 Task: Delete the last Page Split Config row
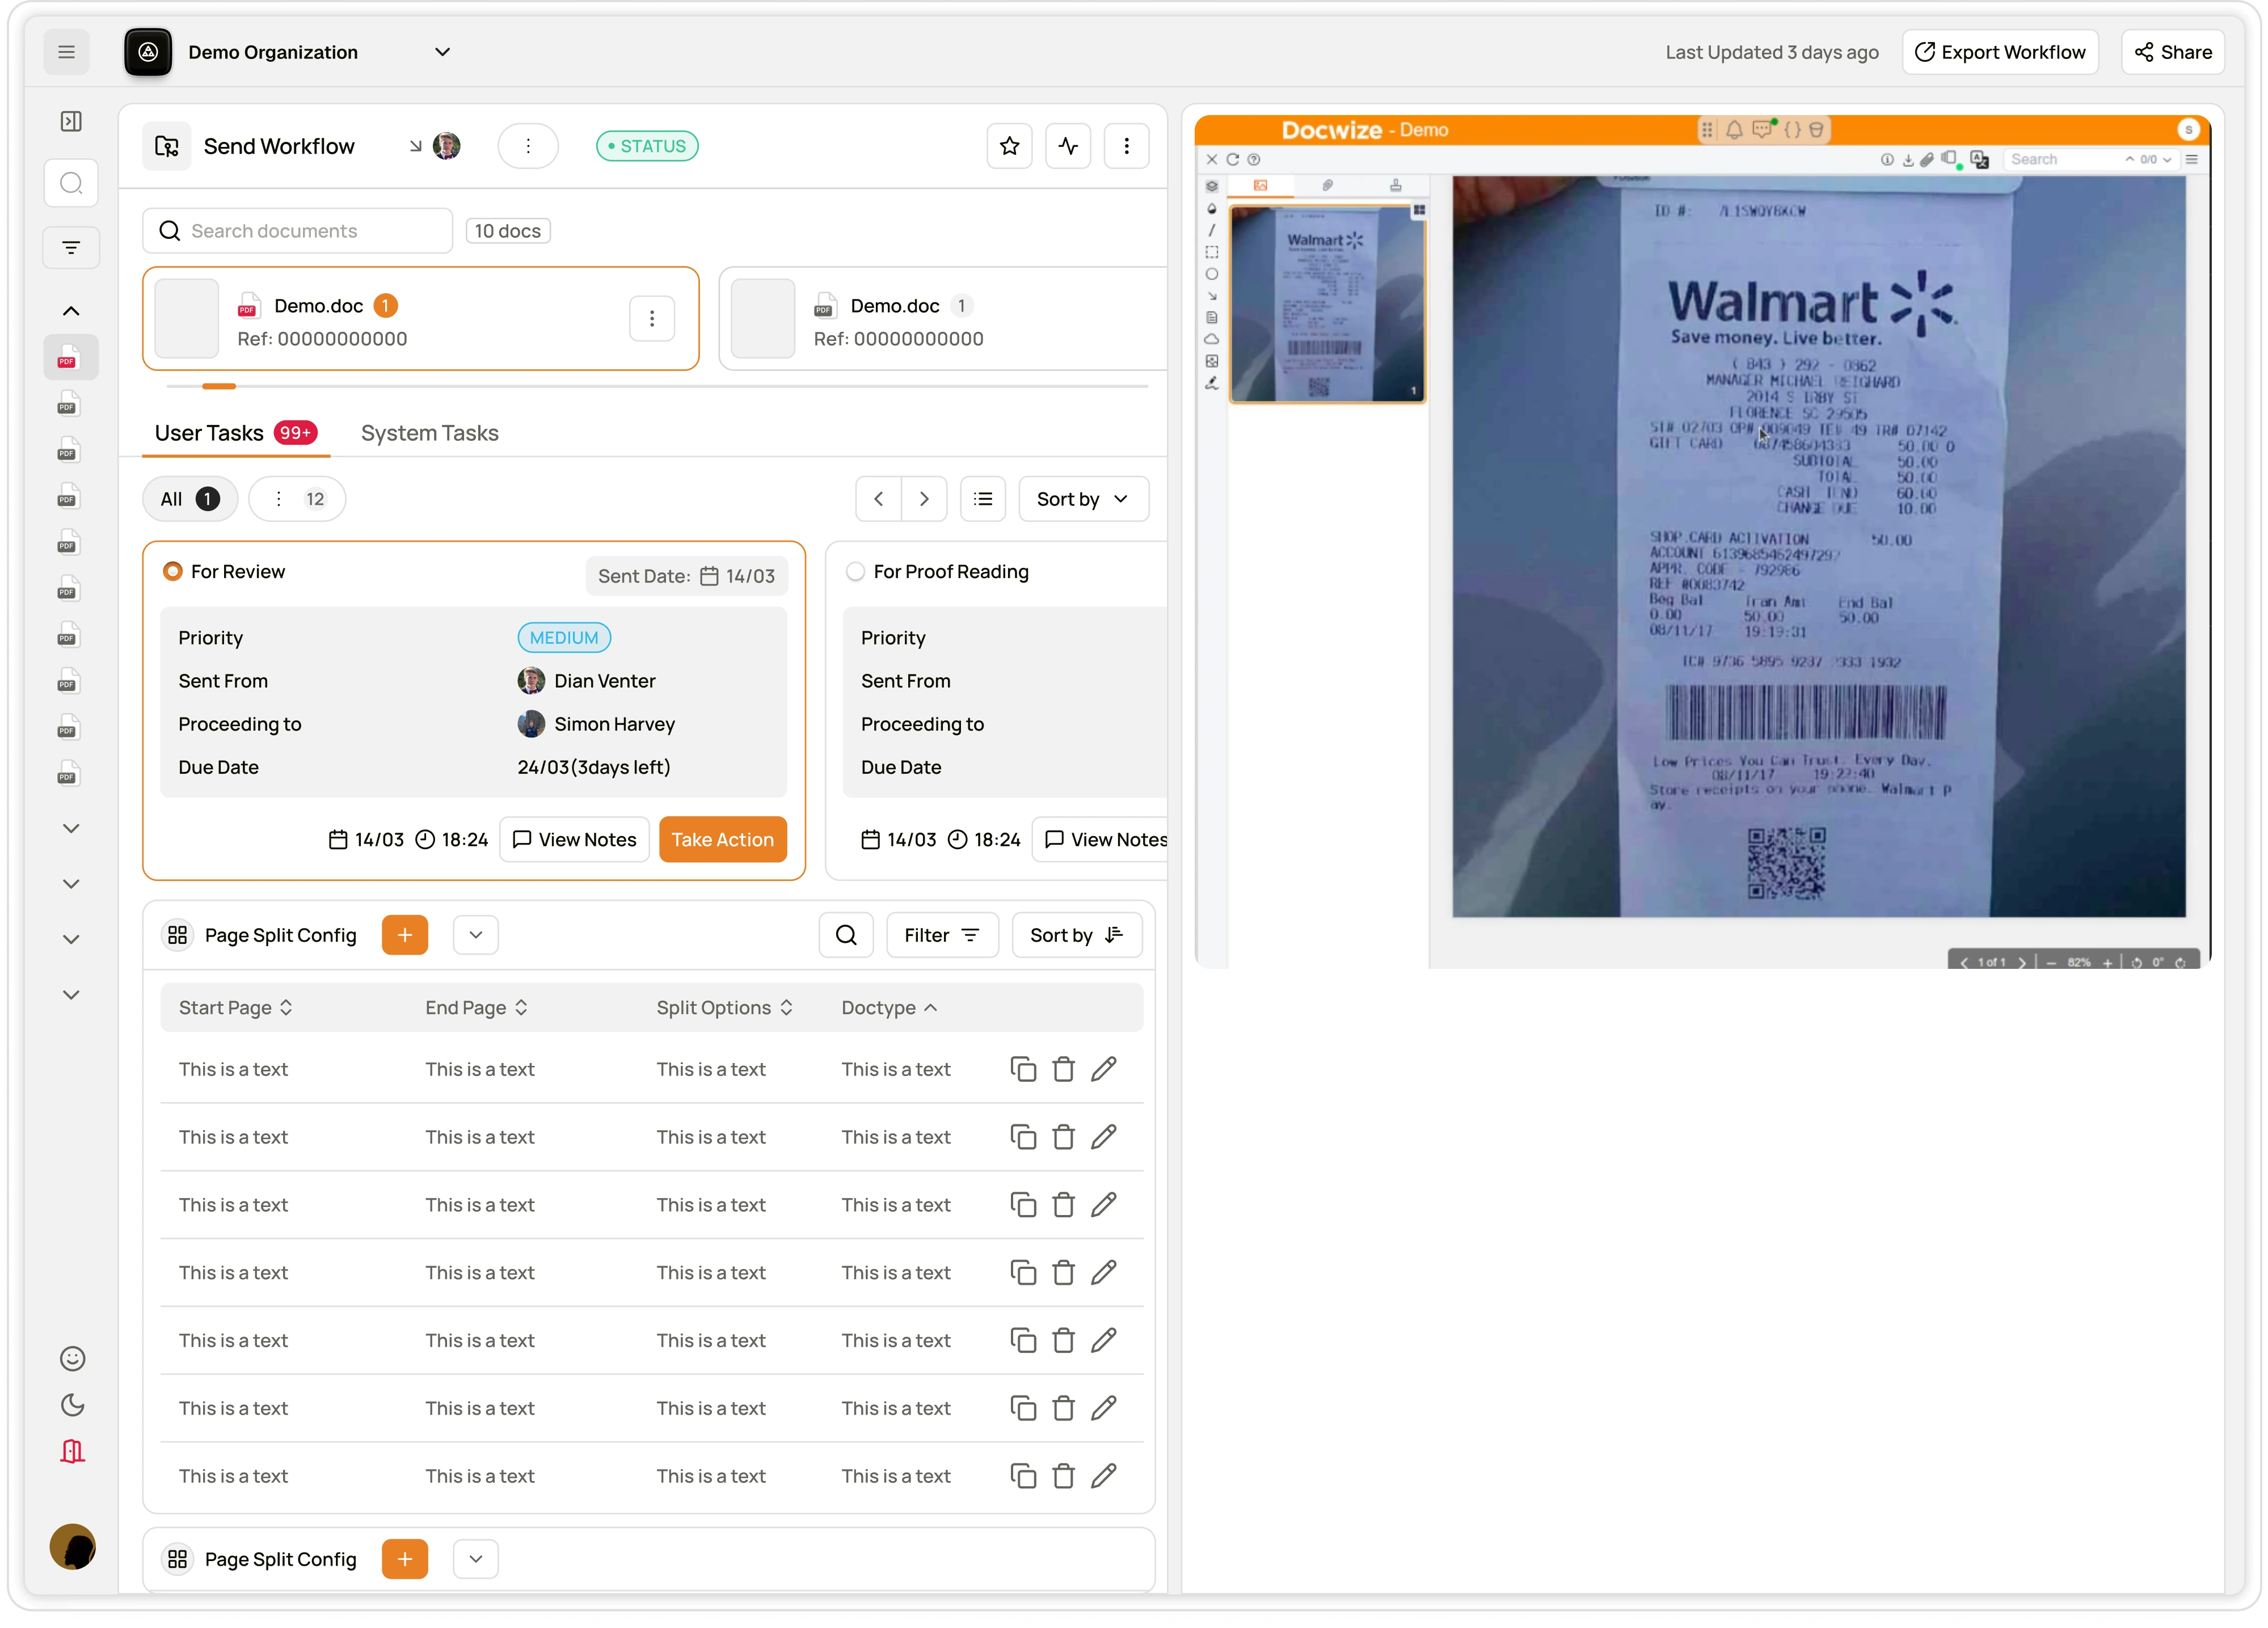click(1063, 1476)
